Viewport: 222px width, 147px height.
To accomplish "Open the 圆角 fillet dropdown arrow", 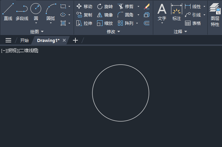I will click(138, 15).
